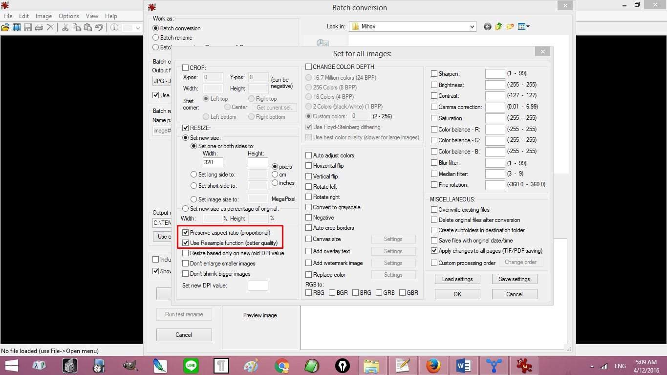The height and width of the screenshot is (375, 667).
Task: Uncheck Preserve aspect ratio checkbox
Action: point(186,233)
